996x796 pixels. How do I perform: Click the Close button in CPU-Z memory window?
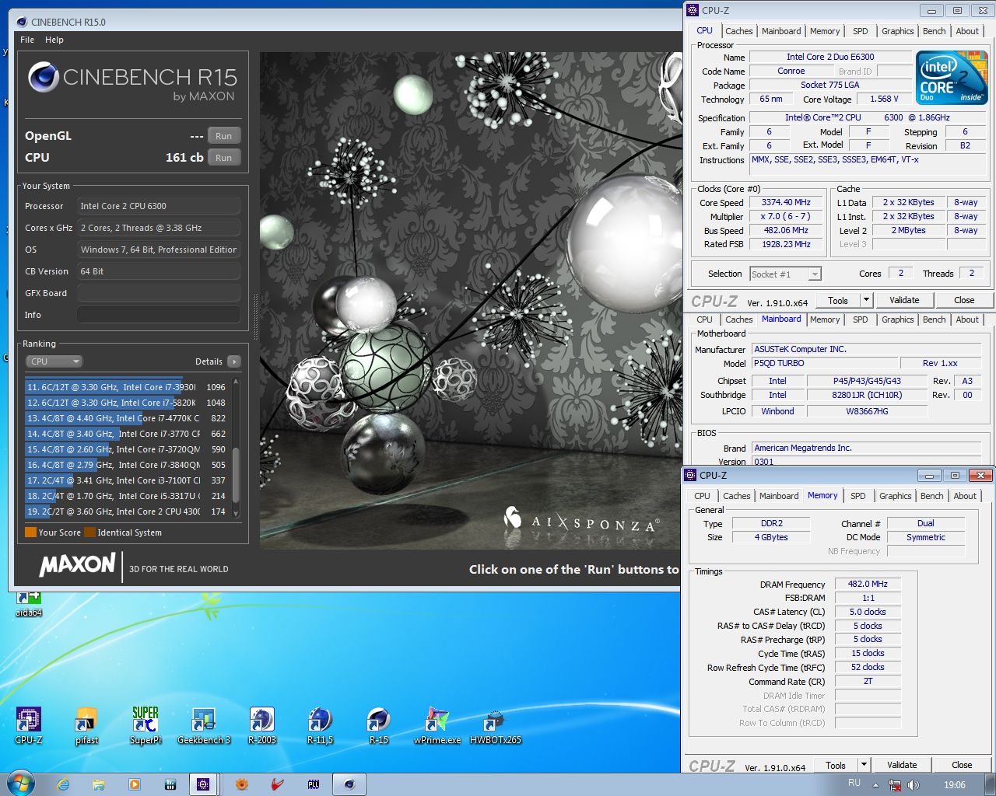pos(962,765)
